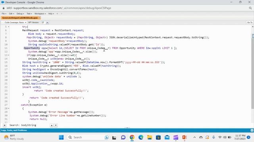Open the Windows Start menu

(x=61, y=137)
